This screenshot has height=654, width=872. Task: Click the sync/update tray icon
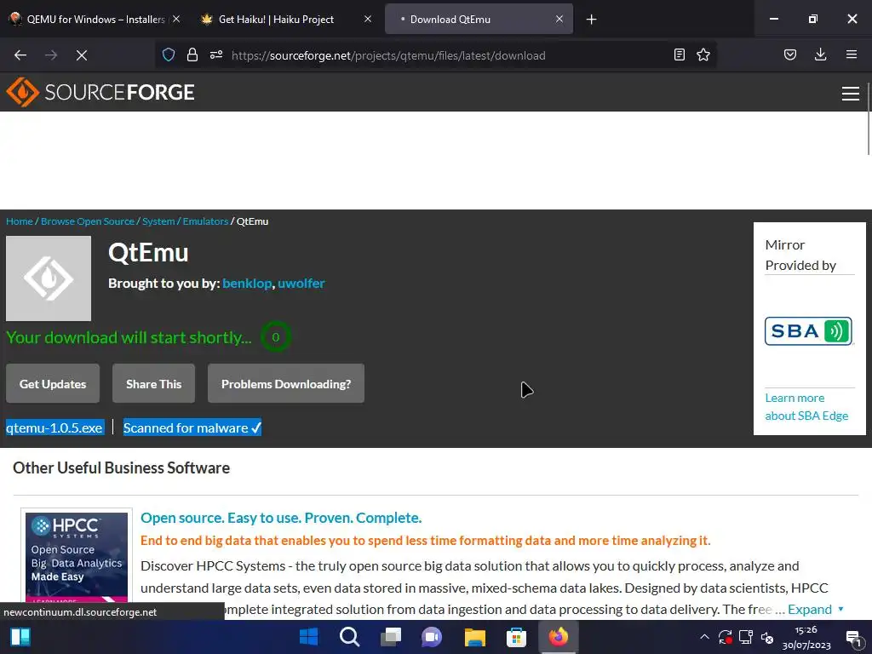pyautogui.click(x=725, y=637)
